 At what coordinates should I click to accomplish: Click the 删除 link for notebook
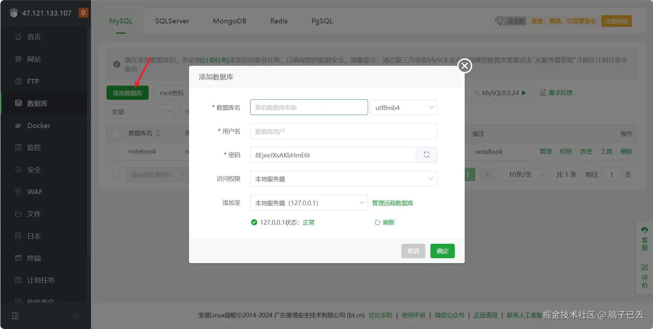point(626,151)
